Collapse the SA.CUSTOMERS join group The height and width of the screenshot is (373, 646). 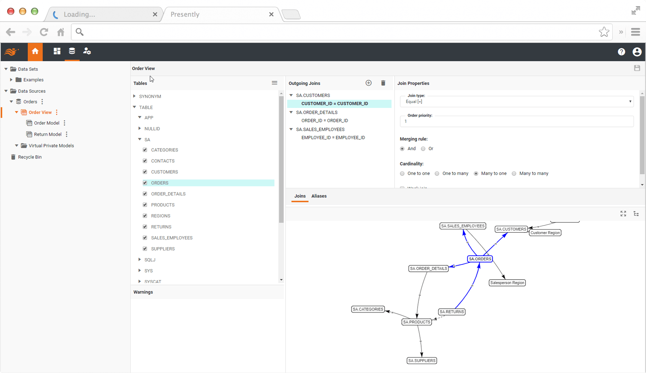point(291,95)
